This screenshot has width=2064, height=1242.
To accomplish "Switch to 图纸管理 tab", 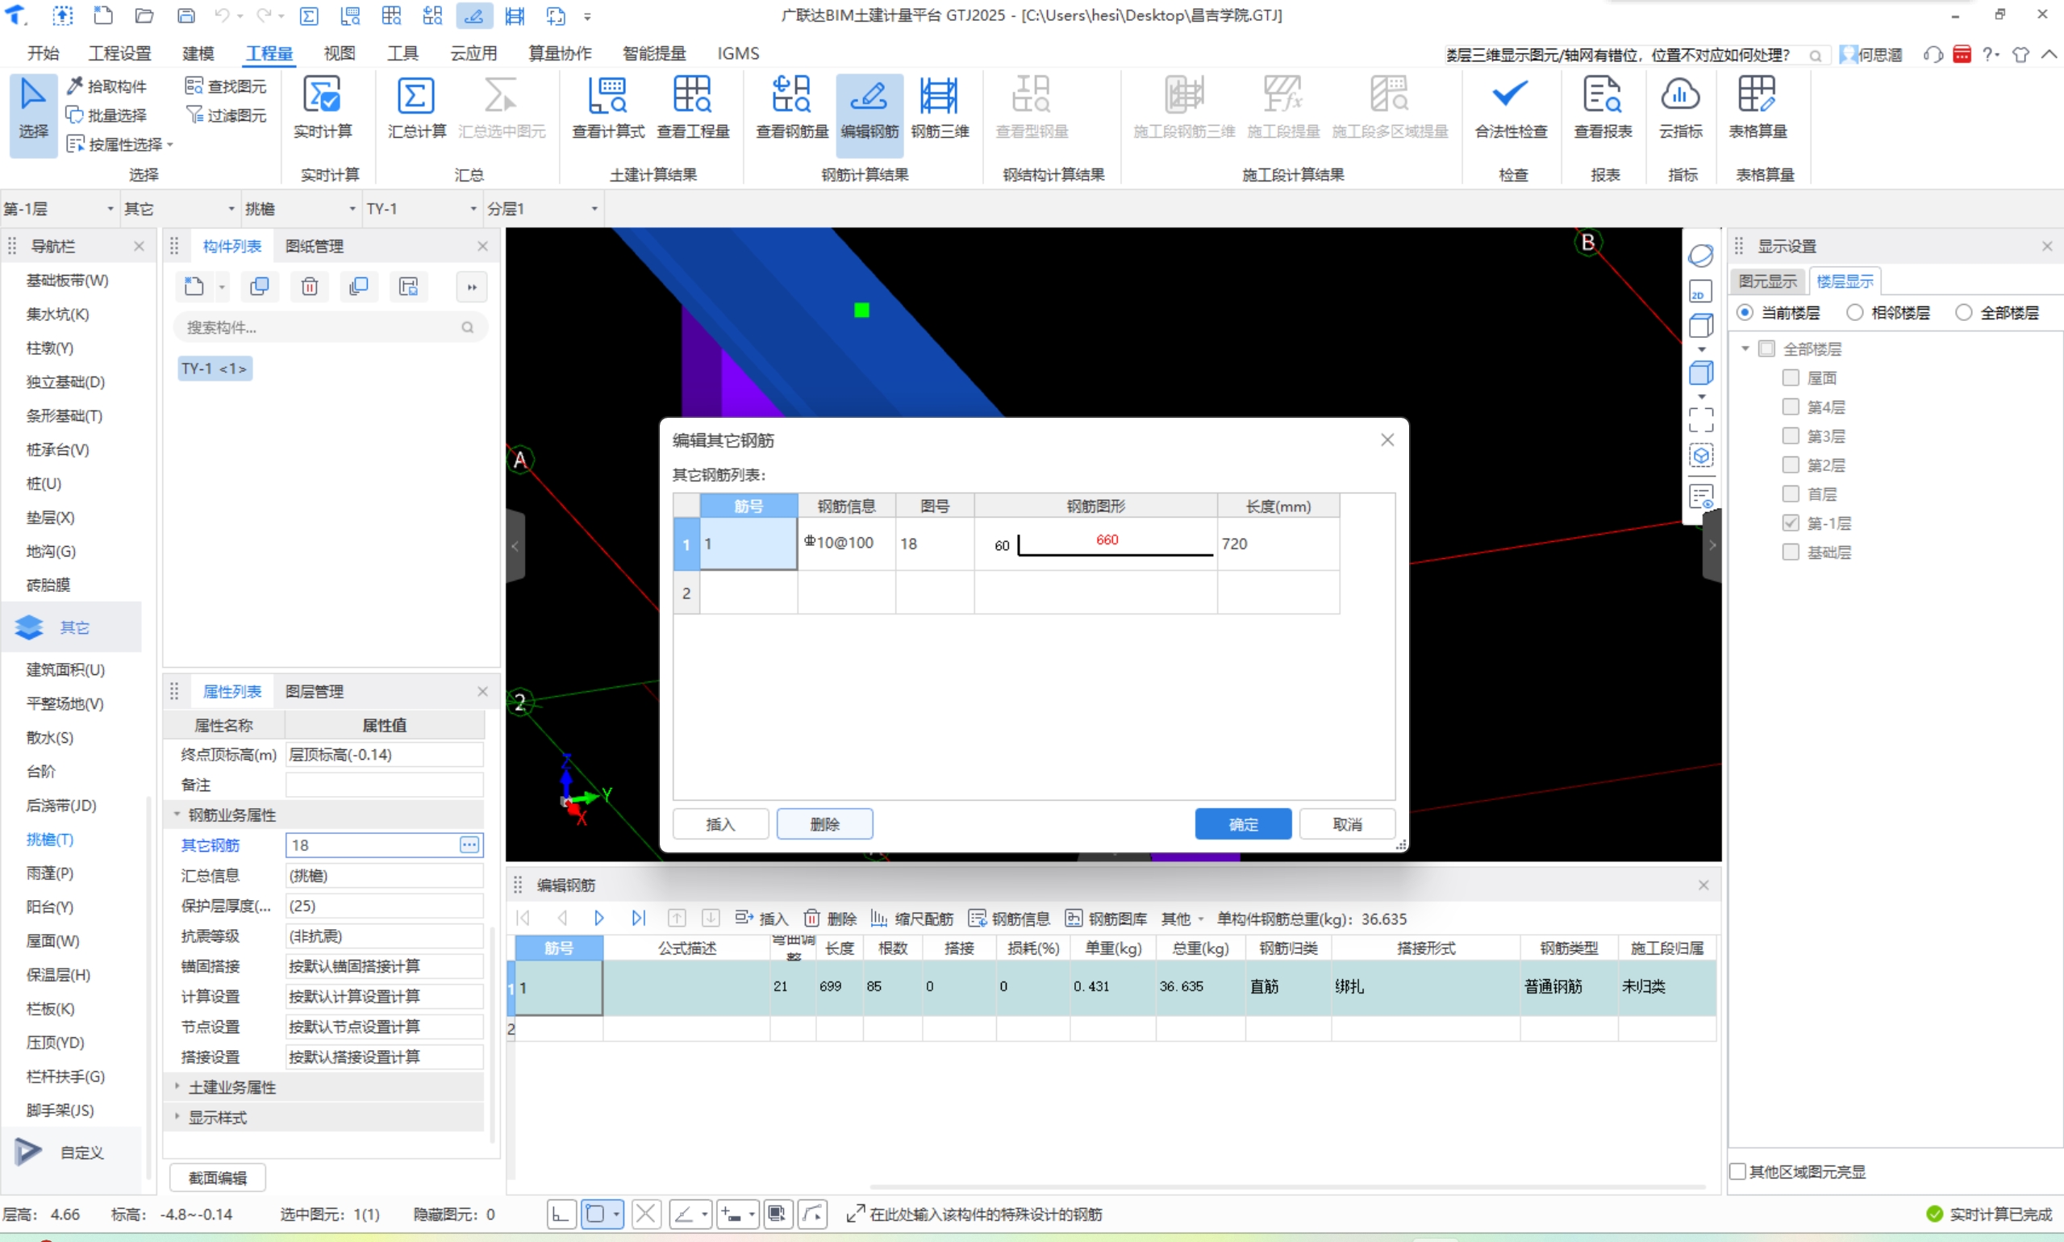I will (x=315, y=246).
